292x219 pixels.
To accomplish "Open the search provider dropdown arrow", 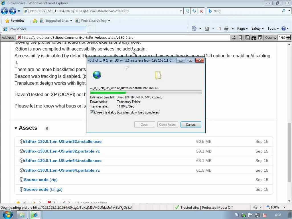I will point(289,11).
